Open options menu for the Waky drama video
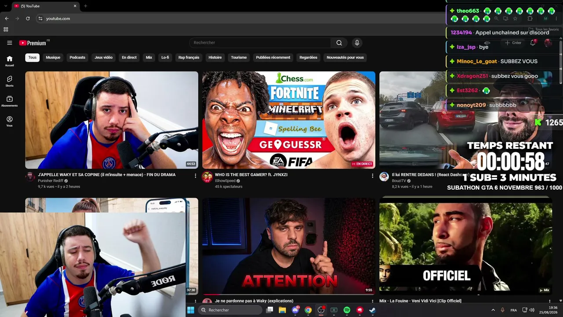This screenshot has width=563, height=317. pyautogui.click(x=195, y=176)
